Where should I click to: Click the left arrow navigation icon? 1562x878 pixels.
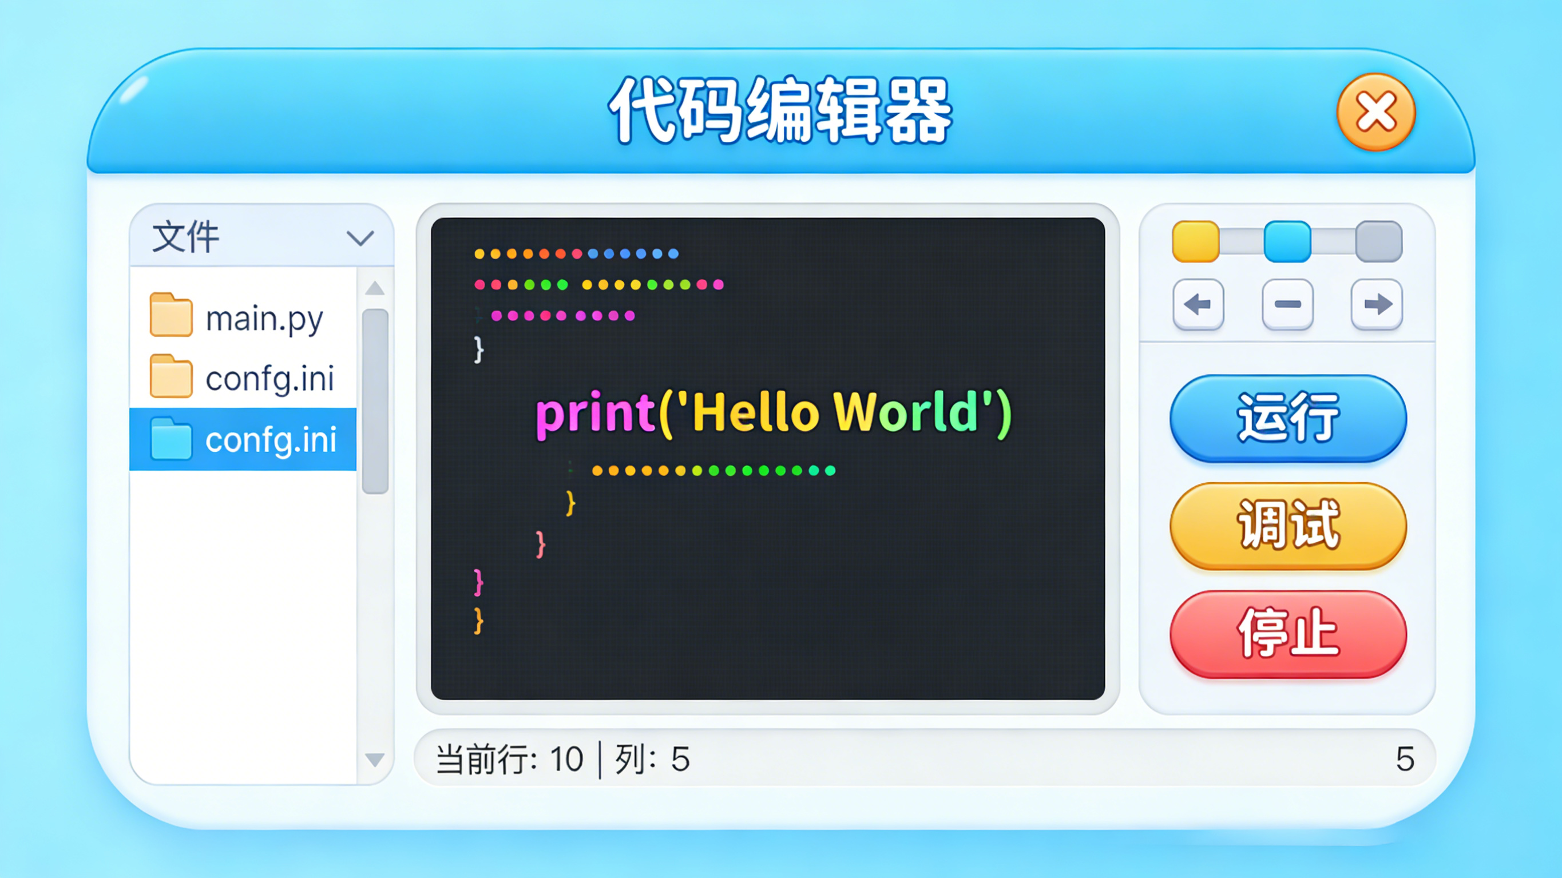tap(1198, 305)
